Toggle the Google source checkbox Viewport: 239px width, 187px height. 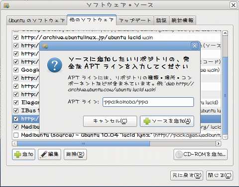16,70
